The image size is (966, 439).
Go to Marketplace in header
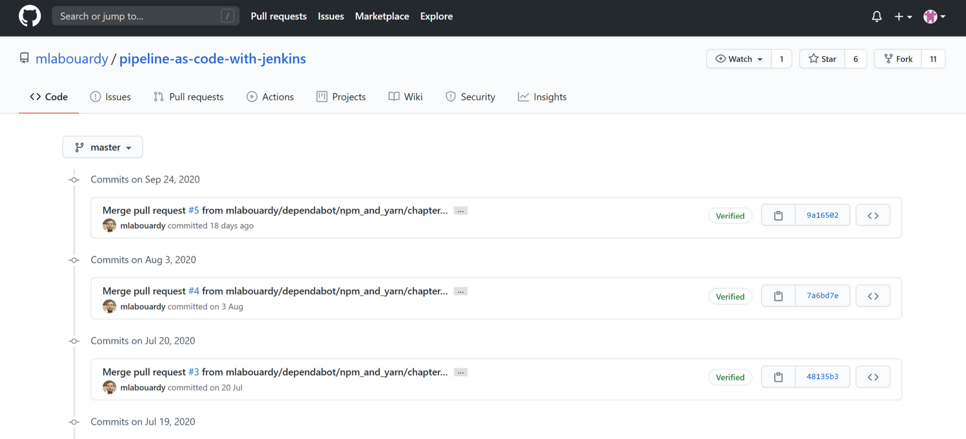pos(382,16)
